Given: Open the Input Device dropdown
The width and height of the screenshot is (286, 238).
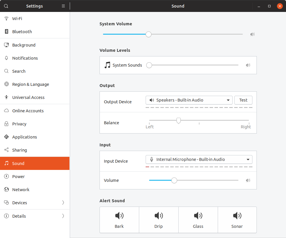Looking at the screenshot, I should 199,159.
